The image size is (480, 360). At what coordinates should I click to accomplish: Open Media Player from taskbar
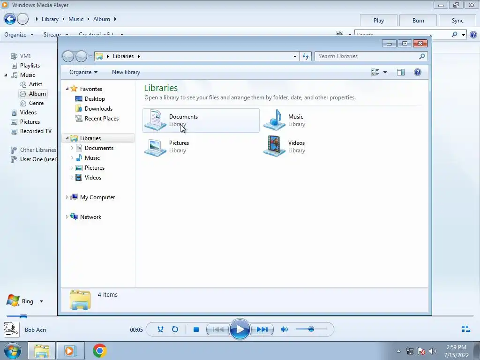click(x=70, y=351)
